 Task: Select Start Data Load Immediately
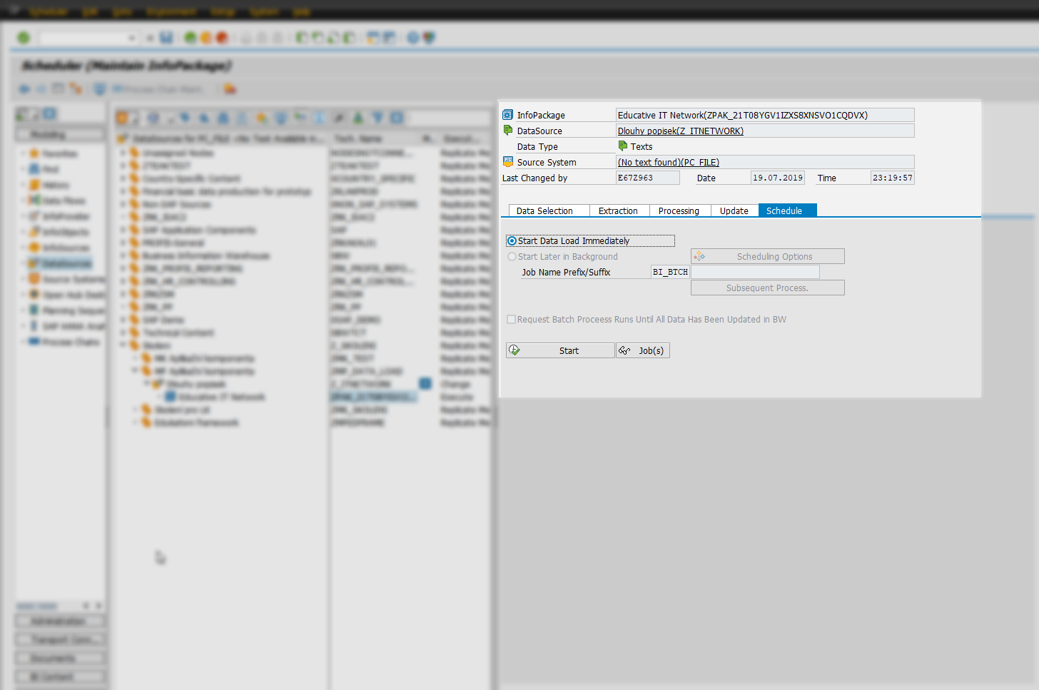tap(511, 240)
